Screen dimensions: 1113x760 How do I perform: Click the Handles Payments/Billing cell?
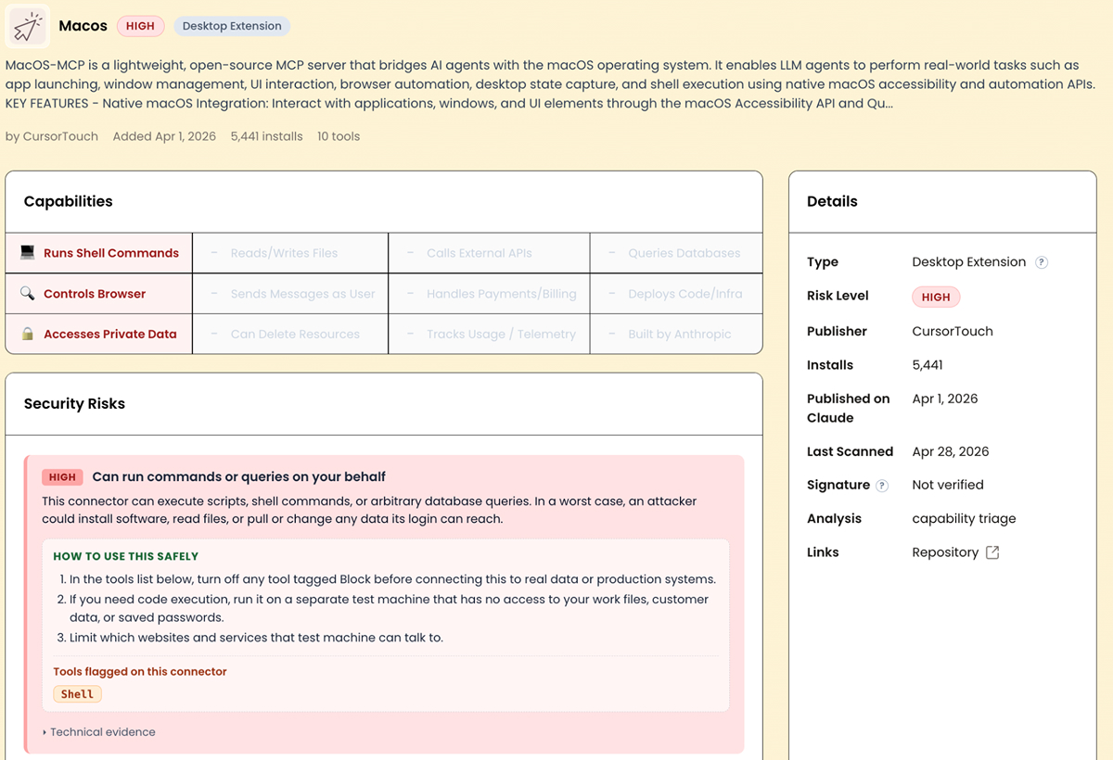[x=489, y=294]
